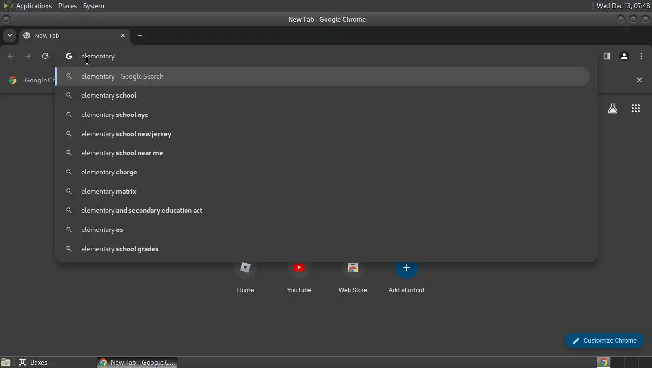Viewport: 652px width, 368px height.
Task: Open Chrome three-dot menu
Action: coord(641,56)
